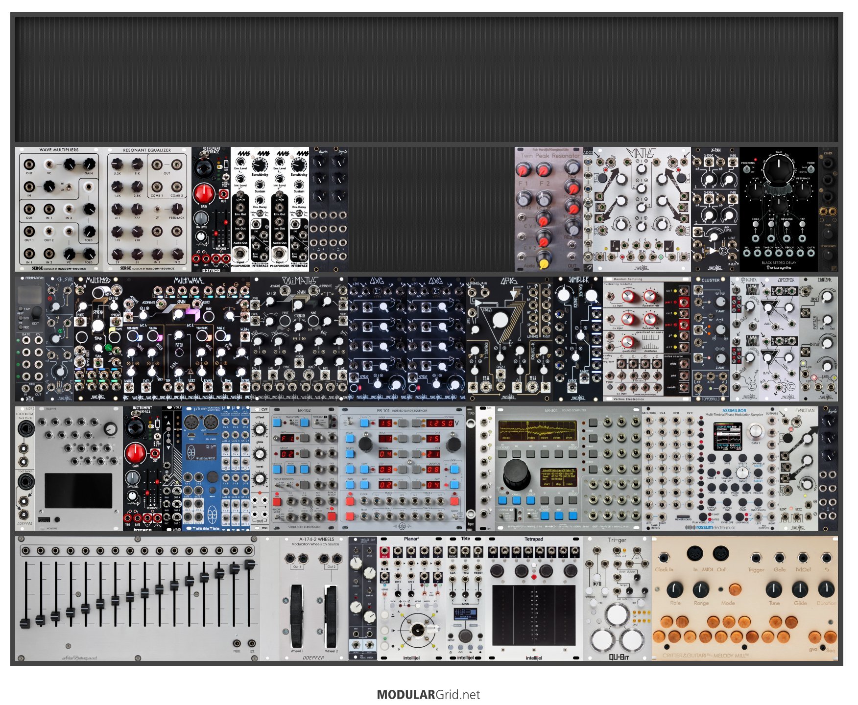Click the Multimod module

(x=98, y=339)
